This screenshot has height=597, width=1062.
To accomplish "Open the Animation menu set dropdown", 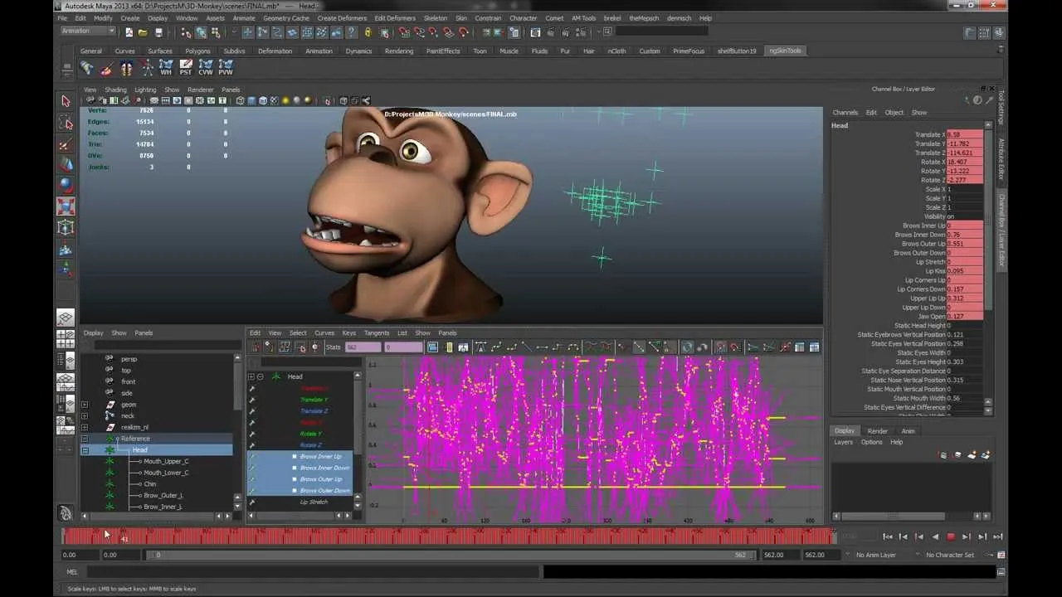I will [88, 32].
